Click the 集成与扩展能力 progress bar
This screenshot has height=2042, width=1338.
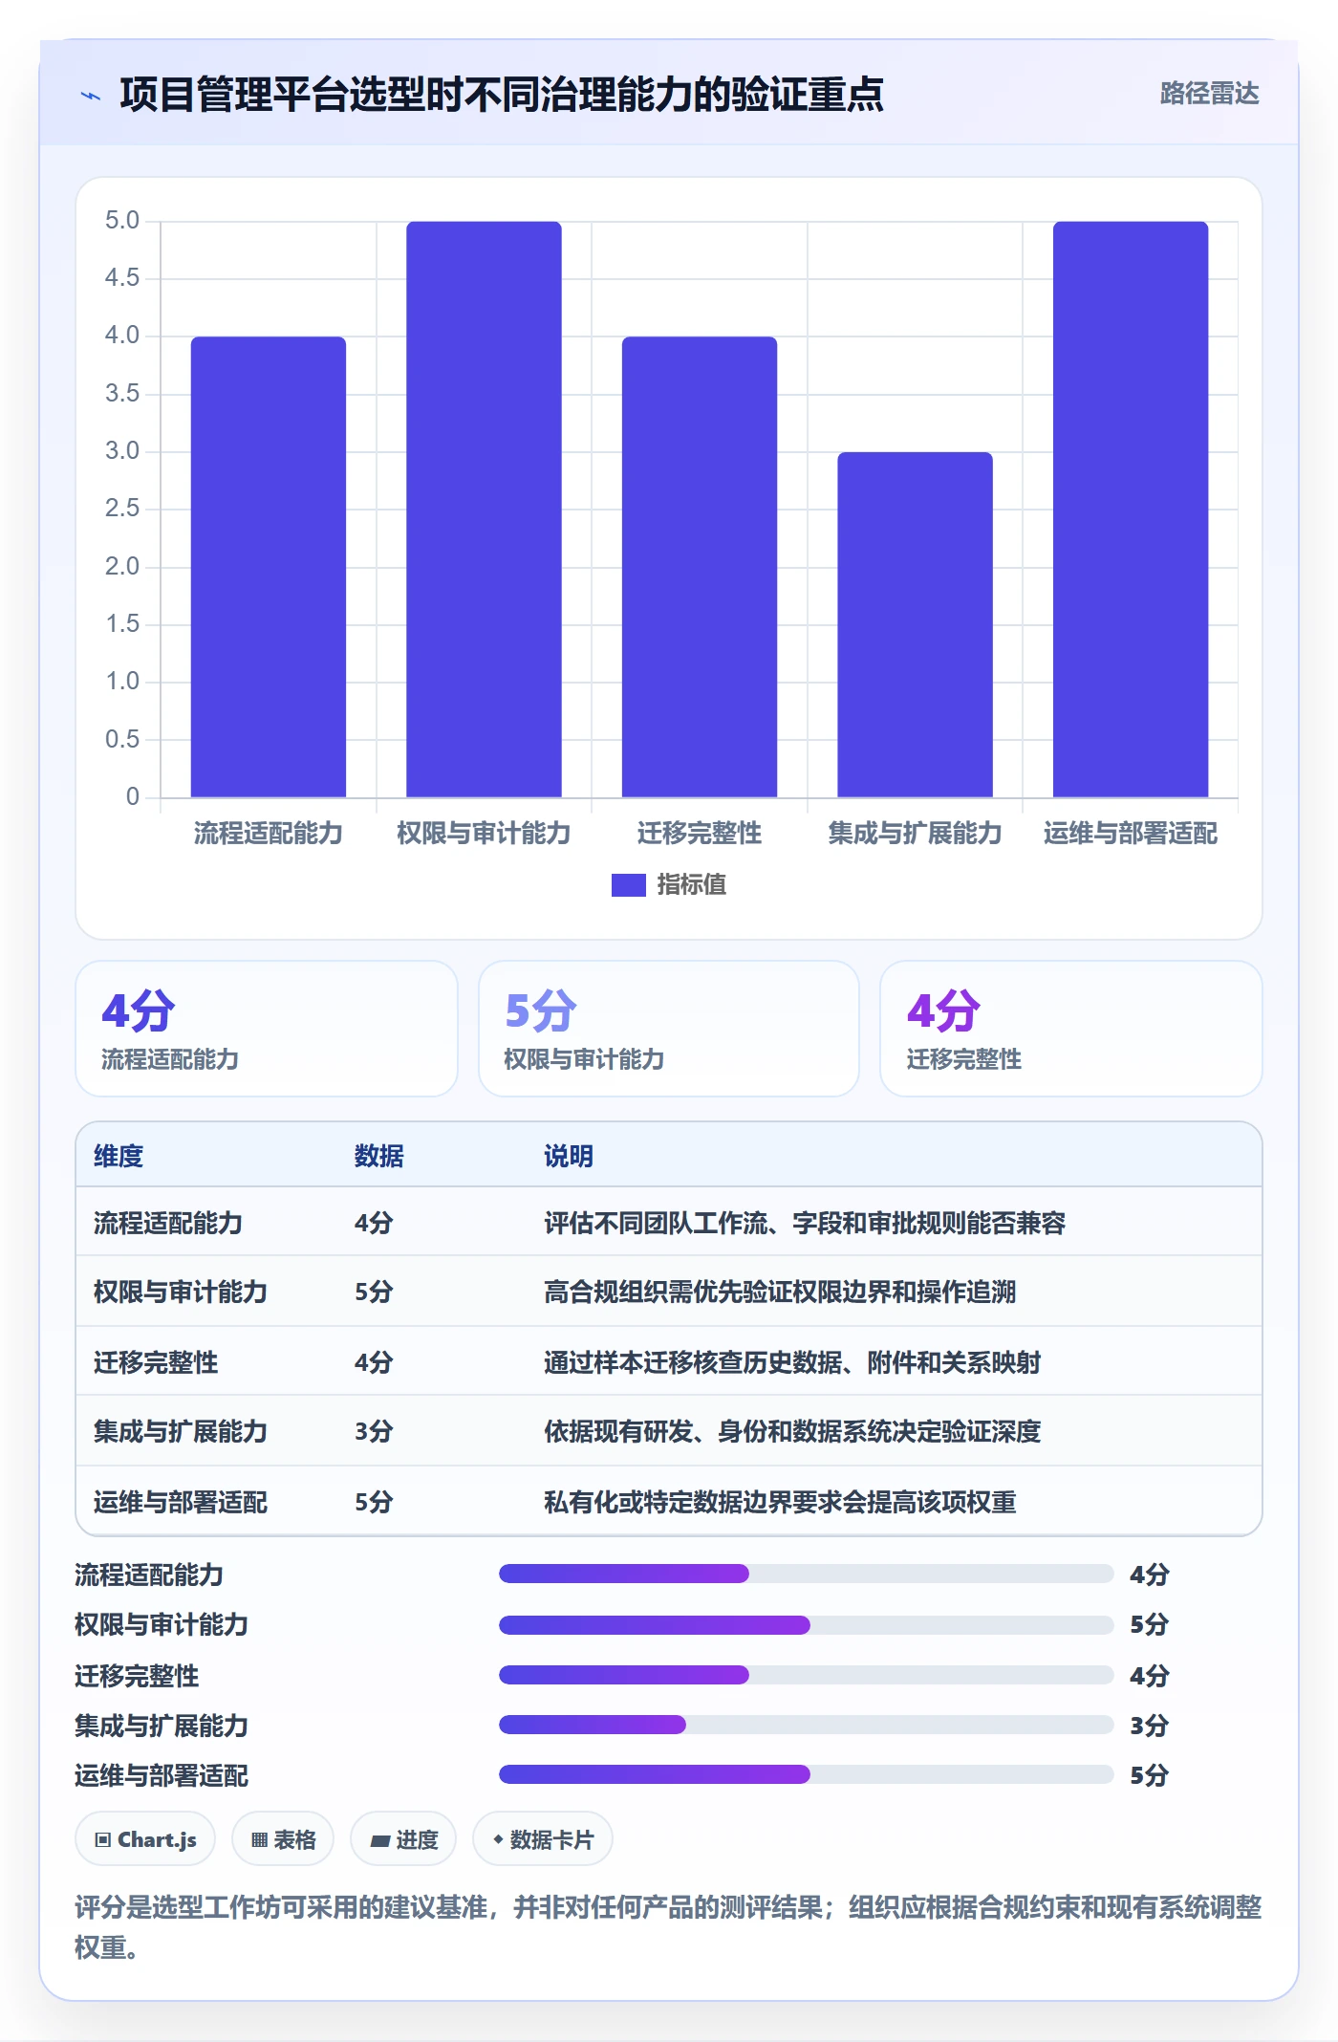pos(807,1725)
